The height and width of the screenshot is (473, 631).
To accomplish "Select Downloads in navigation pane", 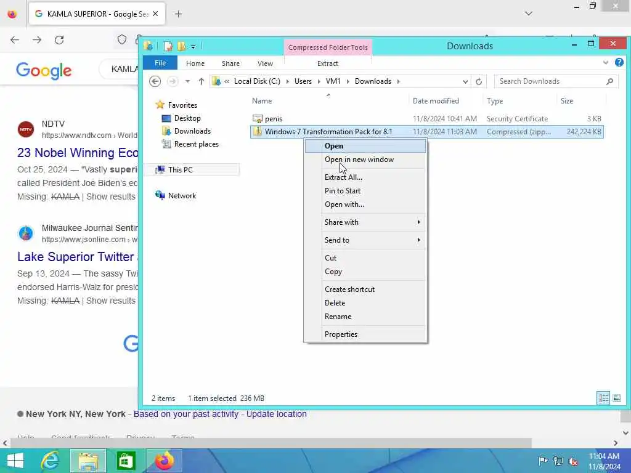I will [192, 131].
